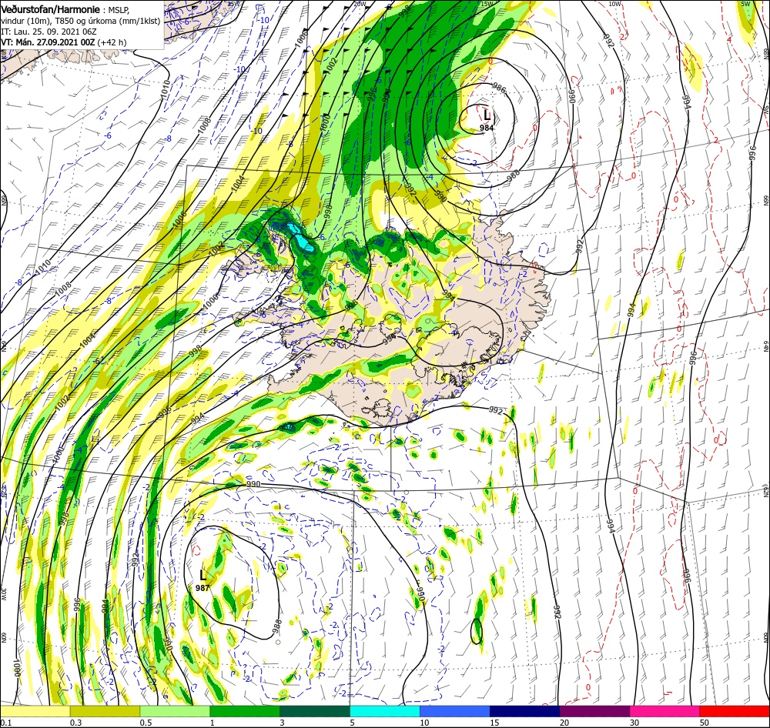Click the 0.1 legend scale value
770x728 pixels.
click(5, 723)
